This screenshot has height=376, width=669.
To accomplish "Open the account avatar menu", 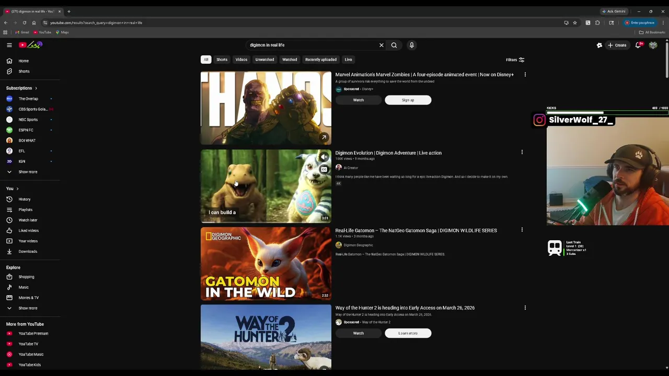I will point(653,45).
